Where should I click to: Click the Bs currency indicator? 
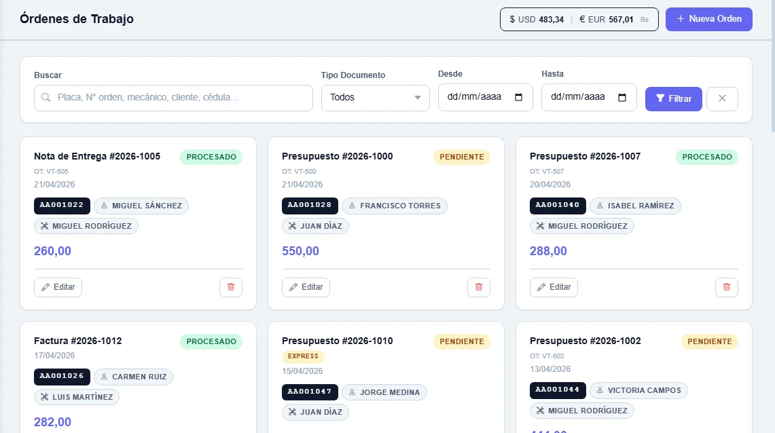pyautogui.click(x=645, y=20)
